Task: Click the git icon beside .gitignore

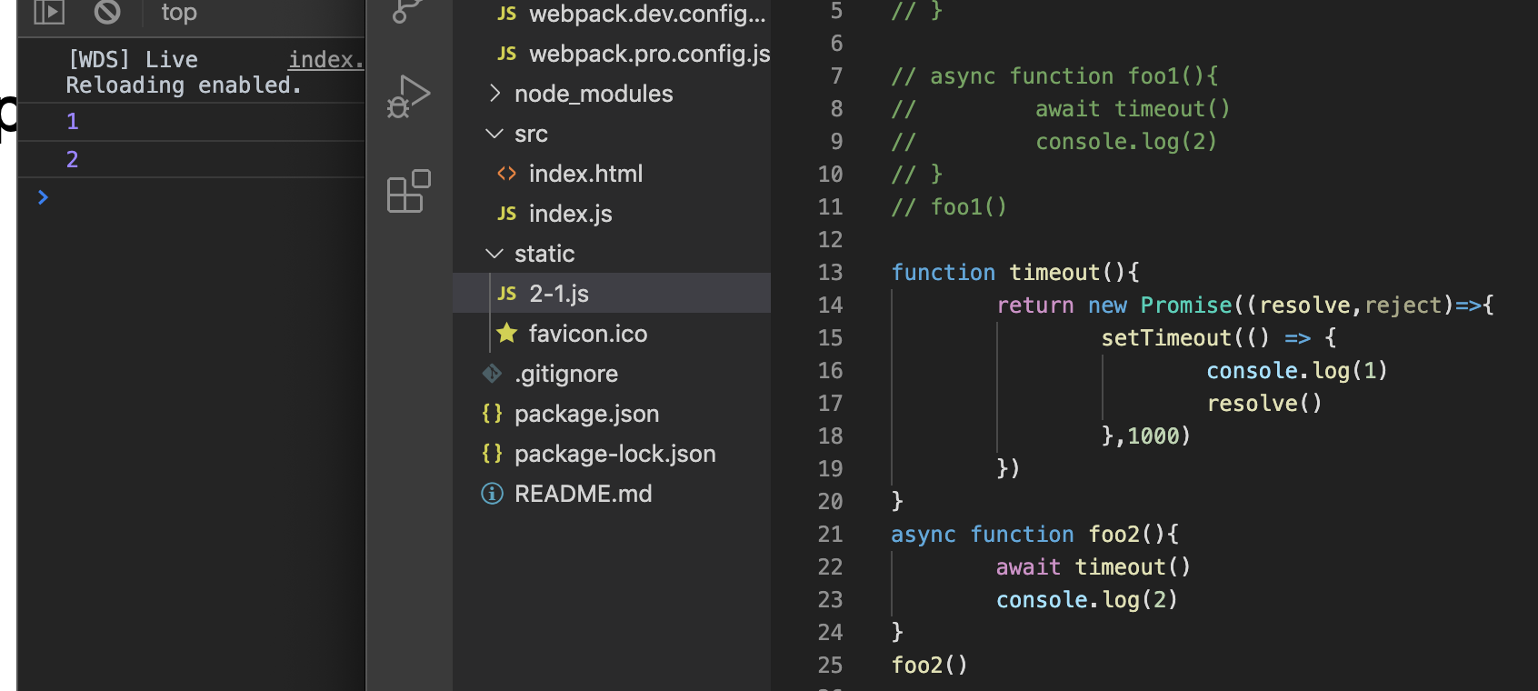Action: [x=492, y=374]
